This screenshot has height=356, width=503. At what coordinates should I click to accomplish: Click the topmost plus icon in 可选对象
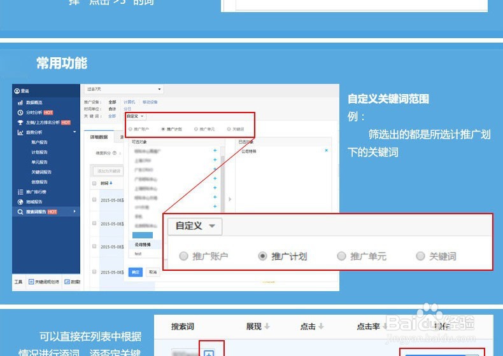click(215, 150)
